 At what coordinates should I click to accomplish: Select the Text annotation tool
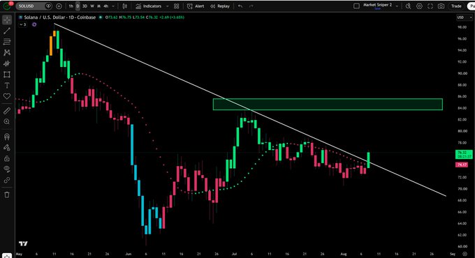(7, 85)
